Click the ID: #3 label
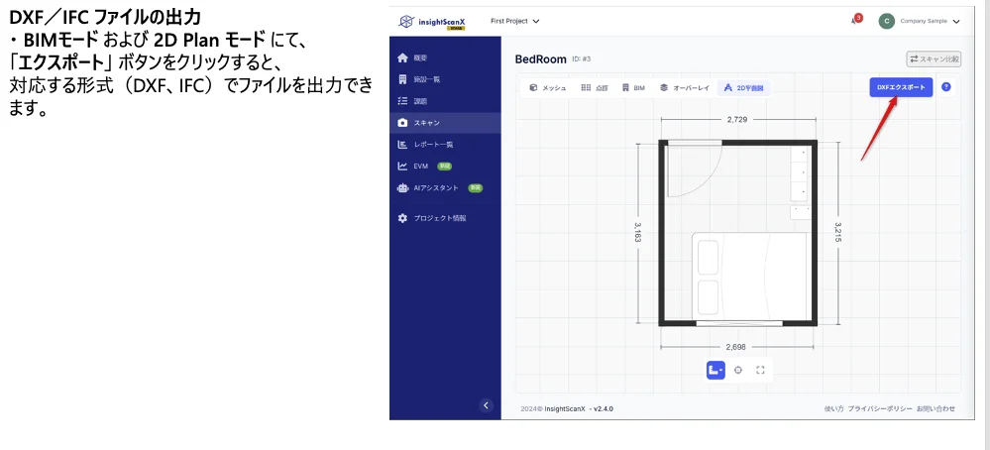990x450 pixels. (x=582, y=59)
